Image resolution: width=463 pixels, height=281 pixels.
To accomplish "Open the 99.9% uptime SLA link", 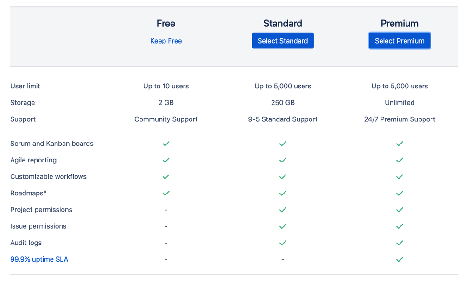I will coord(39,259).
